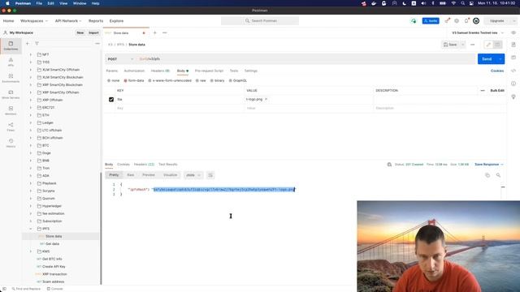Click the Save Response link
This screenshot has width=520, height=292.
487,164
